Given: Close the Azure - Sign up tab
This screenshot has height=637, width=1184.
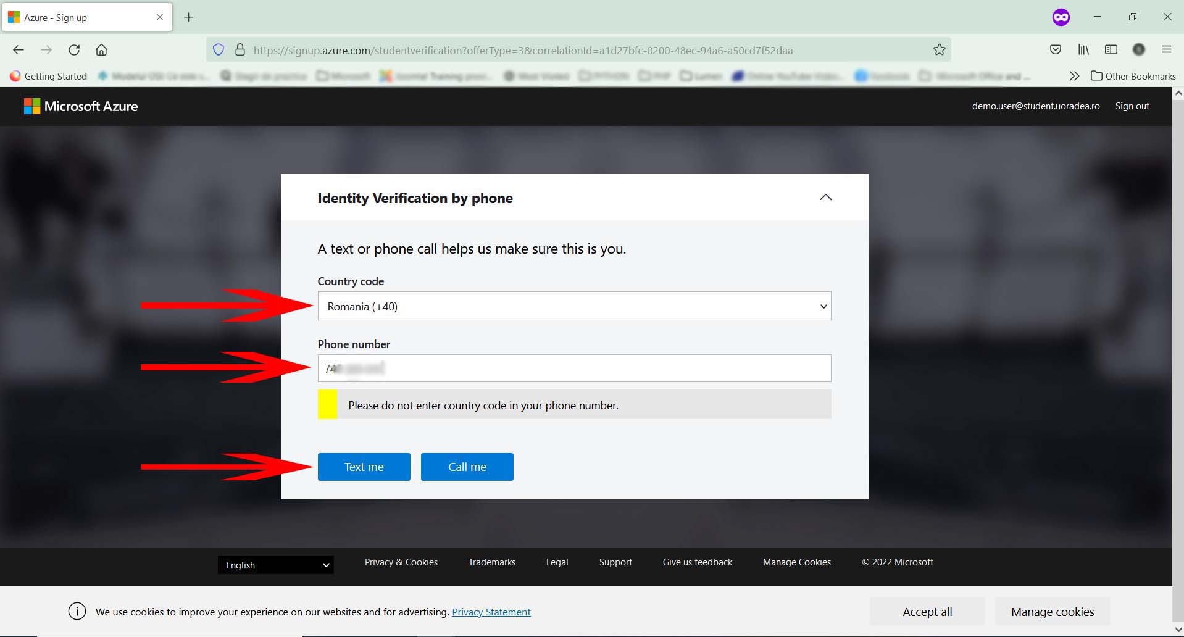Looking at the screenshot, I should click(x=160, y=17).
